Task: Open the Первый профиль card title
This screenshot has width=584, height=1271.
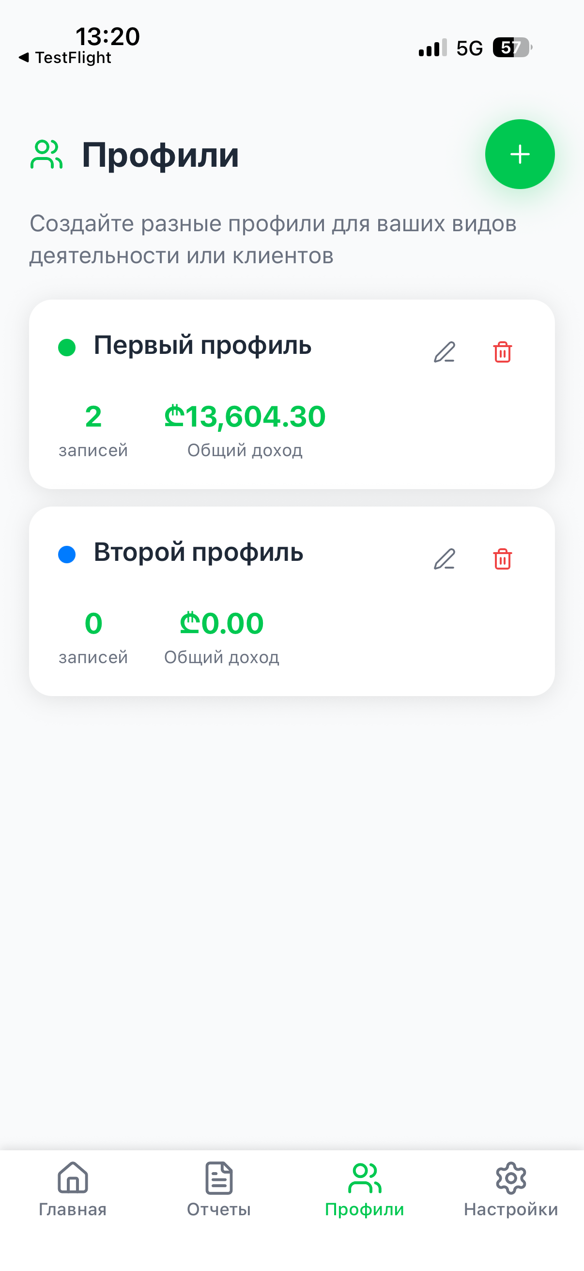Action: (202, 345)
